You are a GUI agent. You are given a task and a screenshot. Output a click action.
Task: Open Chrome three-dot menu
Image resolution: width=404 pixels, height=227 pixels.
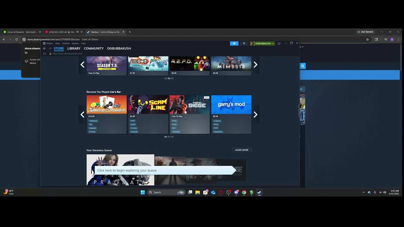coord(399,39)
